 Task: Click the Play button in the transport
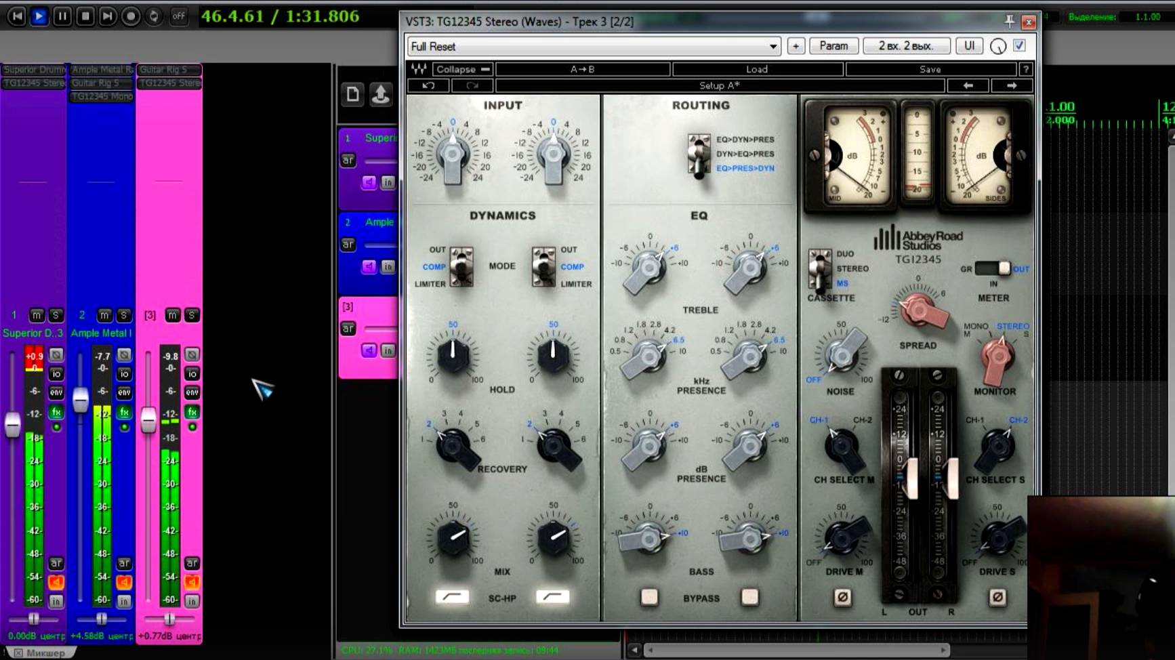tap(39, 16)
